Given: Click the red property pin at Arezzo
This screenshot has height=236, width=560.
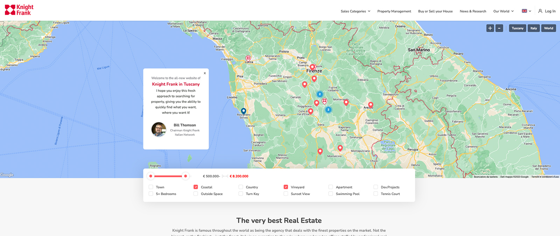Looking at the screenshot, I should click(x=371, y=105).
